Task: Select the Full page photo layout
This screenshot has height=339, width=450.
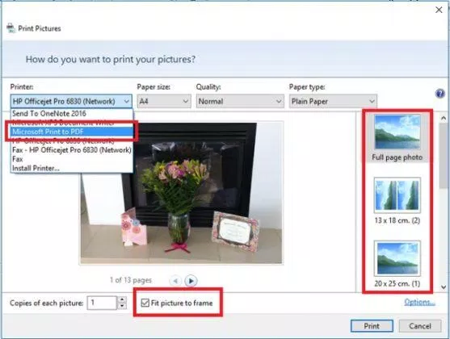Action: (397, 138)
